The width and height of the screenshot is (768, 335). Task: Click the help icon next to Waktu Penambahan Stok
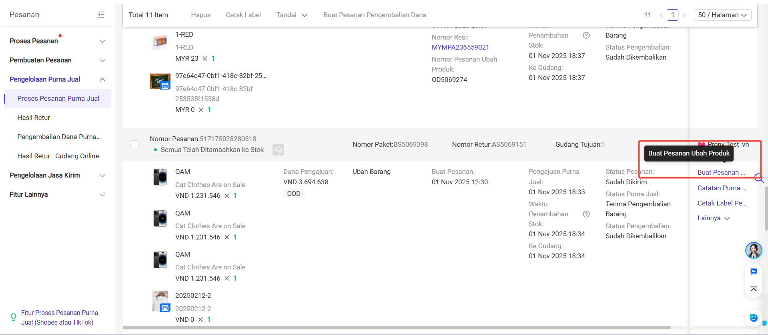(x=586, y=214)
